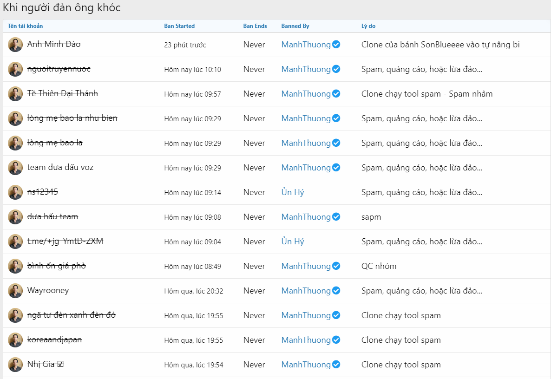551x379 pixels.
Task: Click the Ban Started column header
Action: pos(179,26)
